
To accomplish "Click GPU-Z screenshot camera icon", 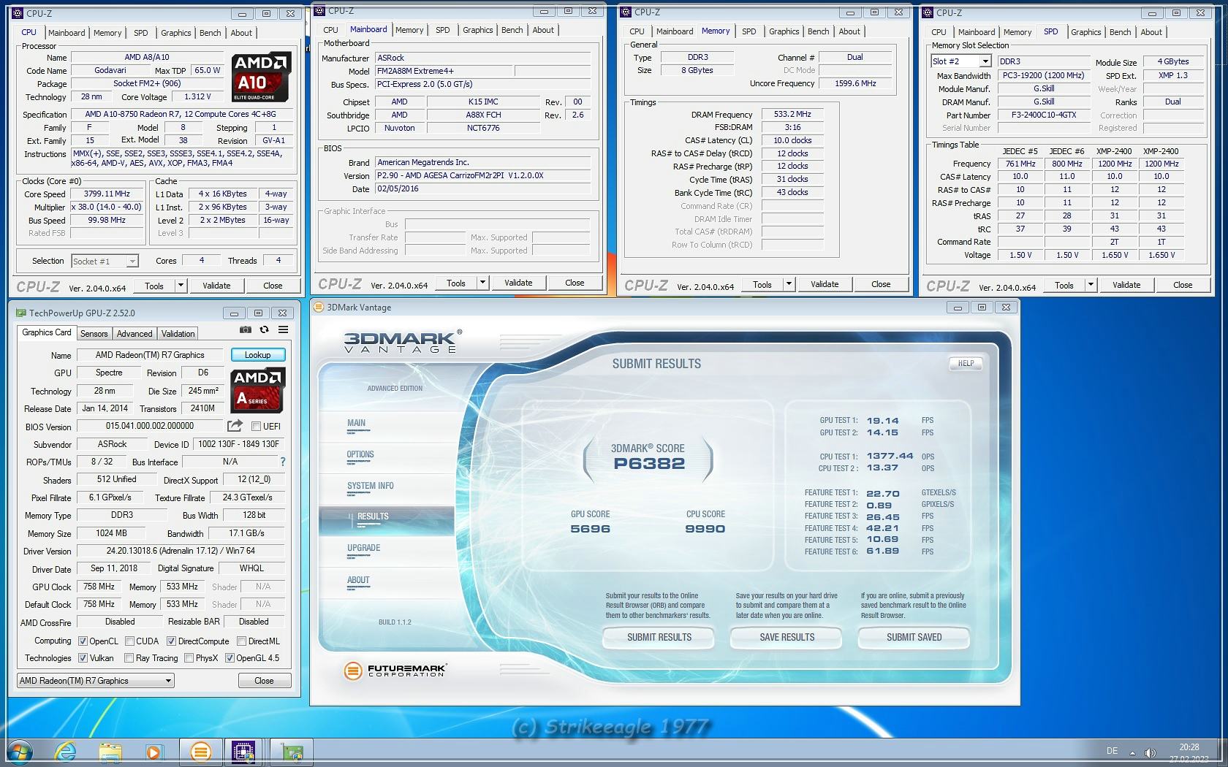I will click(245, 330).
